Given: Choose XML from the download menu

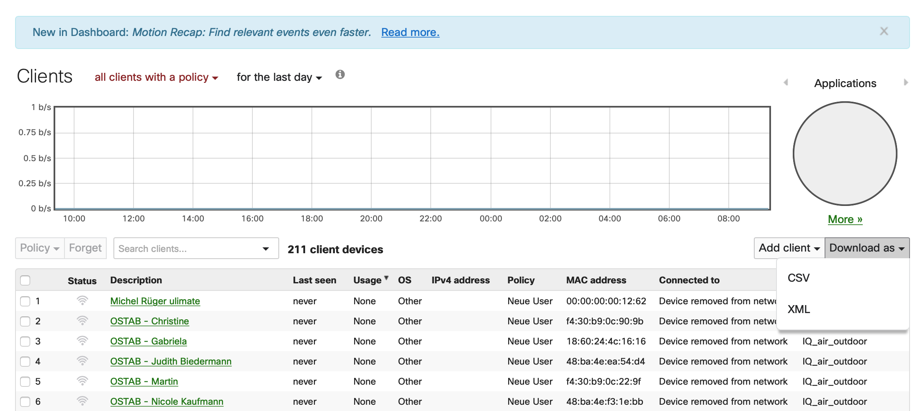Looking at the screenshot, I should click(799, 309).
